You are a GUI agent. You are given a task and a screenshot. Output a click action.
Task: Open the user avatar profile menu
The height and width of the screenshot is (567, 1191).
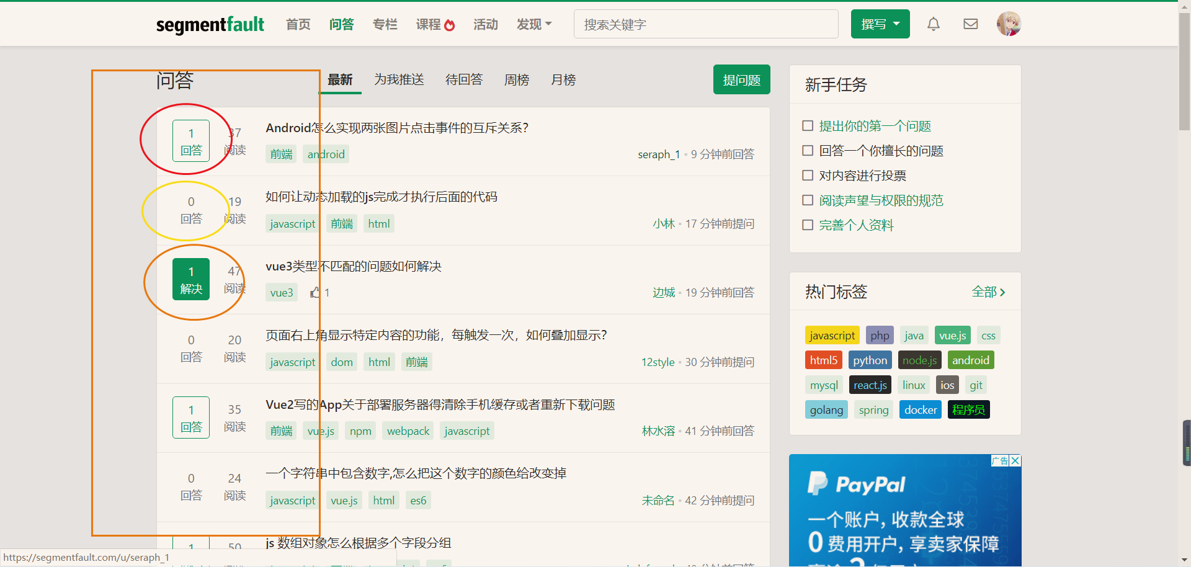pyautogui.click(x=1009, y=24)
